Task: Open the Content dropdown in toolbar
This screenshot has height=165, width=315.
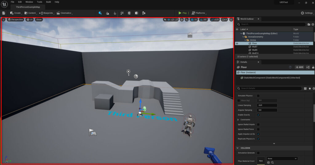Action: (x=30, y=13)
